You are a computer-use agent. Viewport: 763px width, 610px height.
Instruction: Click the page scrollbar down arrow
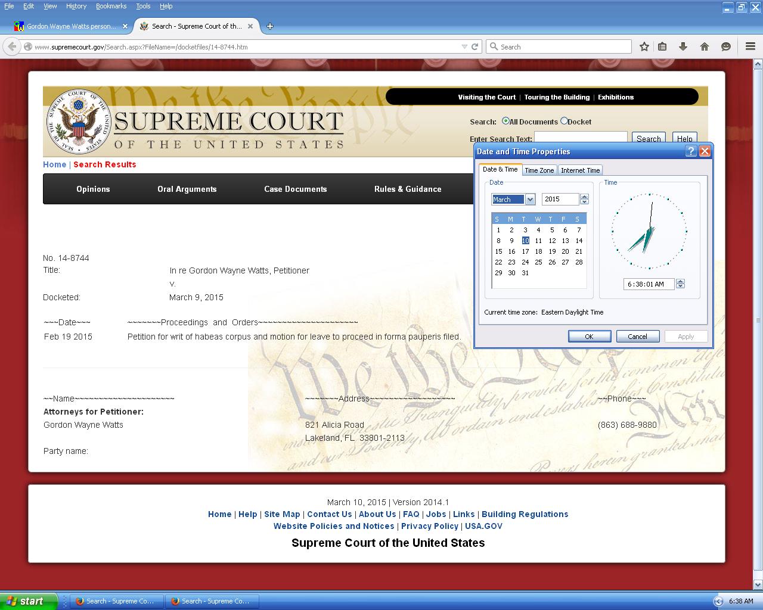coord(758,585)
